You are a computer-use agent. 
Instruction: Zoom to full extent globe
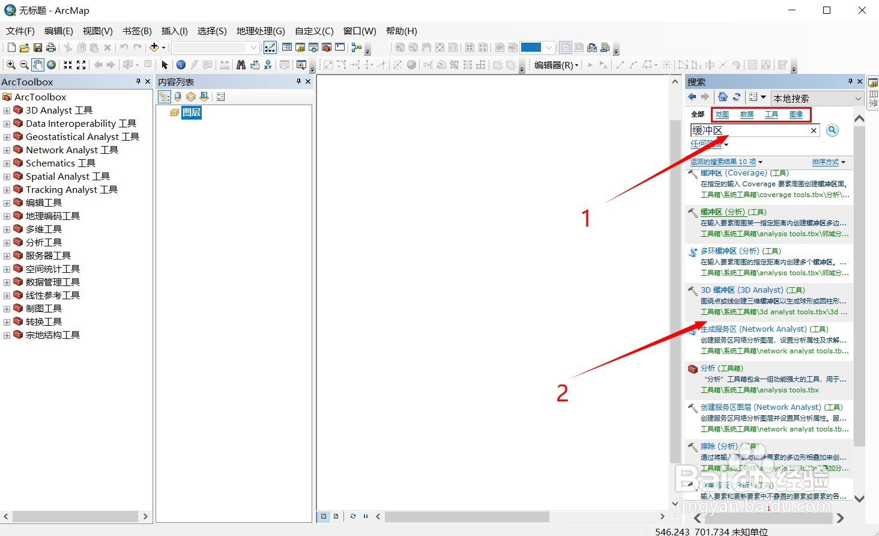[x=52, y=65]
